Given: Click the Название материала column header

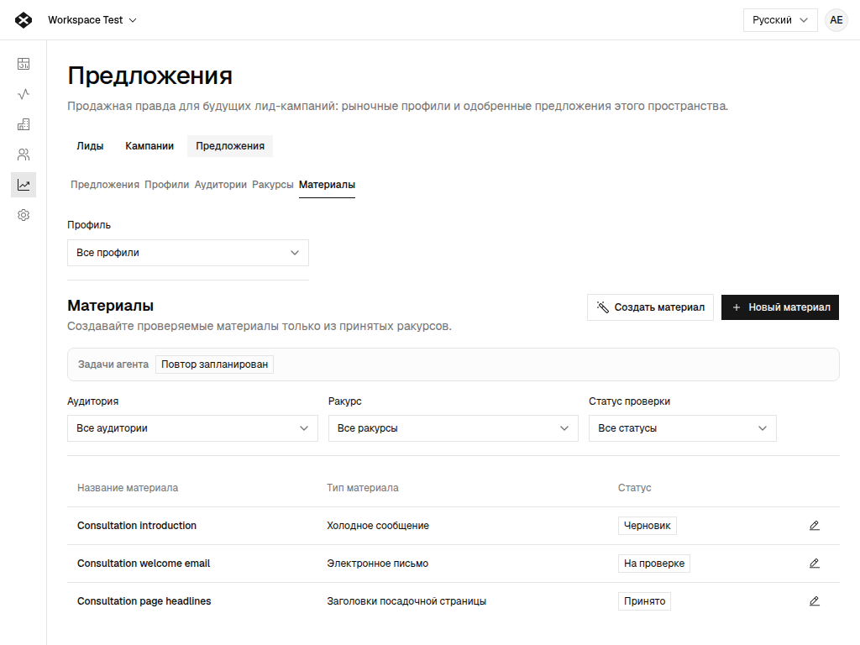Looking at the screenshot, I should tap(128, 488).
